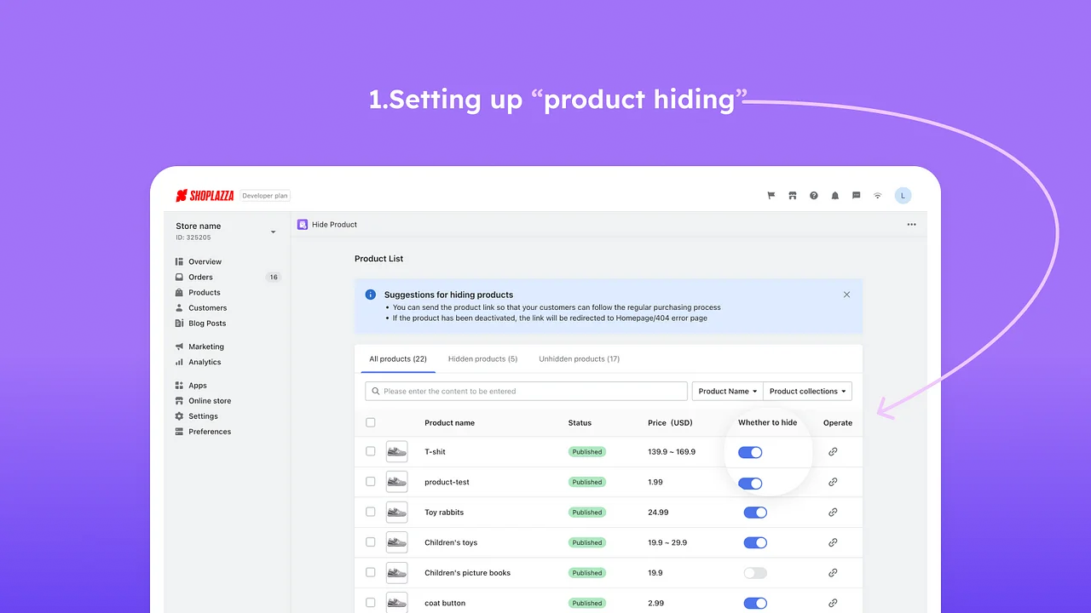This screenshot has height=613, width=1091.
Task: Open the Overview section in the sidebar
Action: pos(205,261)
